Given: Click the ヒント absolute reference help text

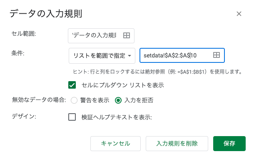Looking at the screenshot, I should (157, 72).
